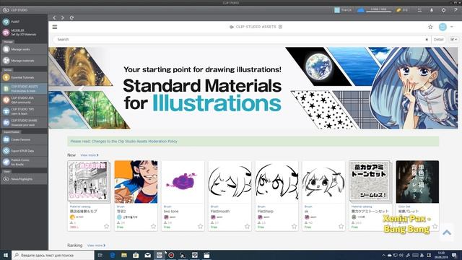The image size is (462, 260).
Task: Open Manage works in the sidebar
Action: click(24, 49)
